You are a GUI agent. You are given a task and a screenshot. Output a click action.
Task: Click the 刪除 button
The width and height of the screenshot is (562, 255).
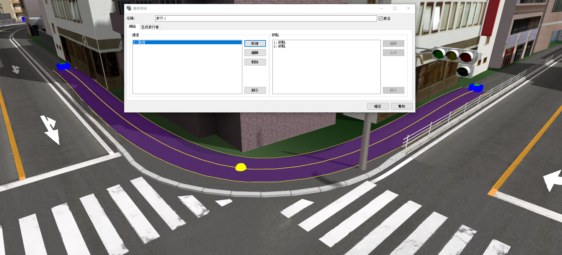click(255, 62)
